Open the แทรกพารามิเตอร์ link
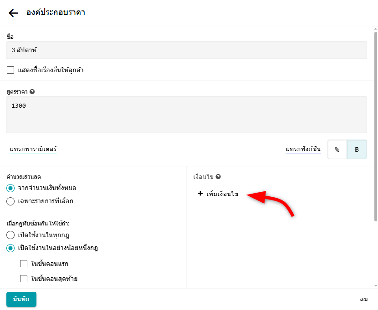Screen dimensions: 378x310 [x=33, y=149]
